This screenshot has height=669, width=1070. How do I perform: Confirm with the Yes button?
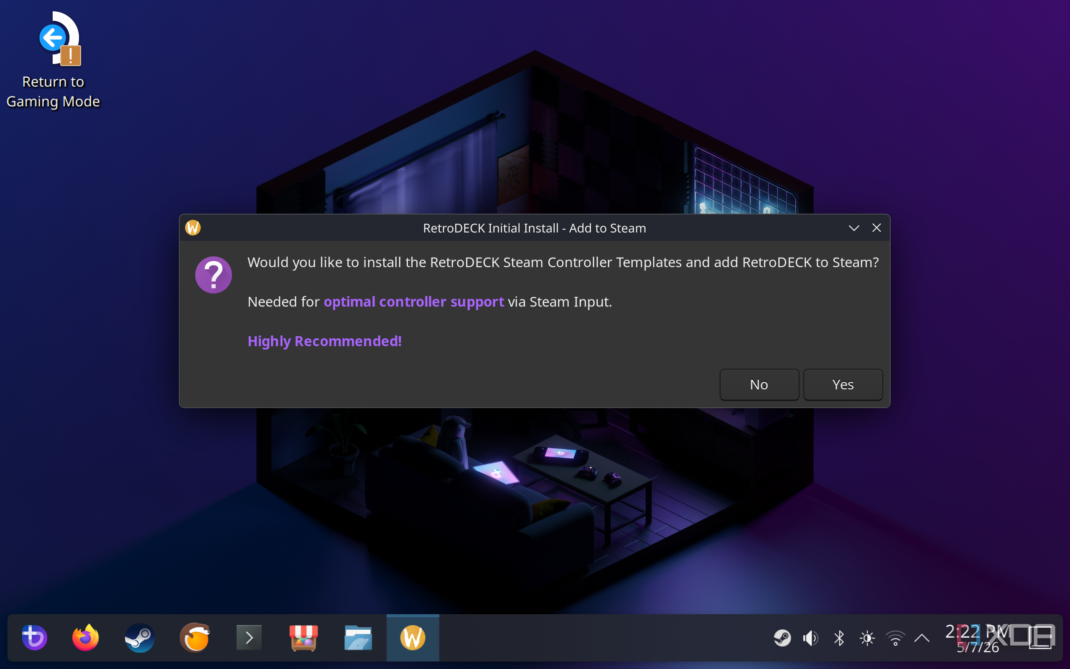843,385
